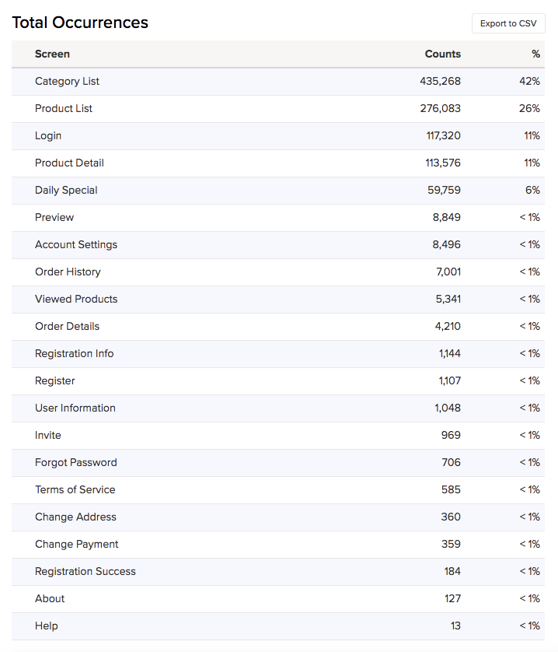558x652 pixels.
Task: Select the Order History row
Action: [x=68, y=272]
